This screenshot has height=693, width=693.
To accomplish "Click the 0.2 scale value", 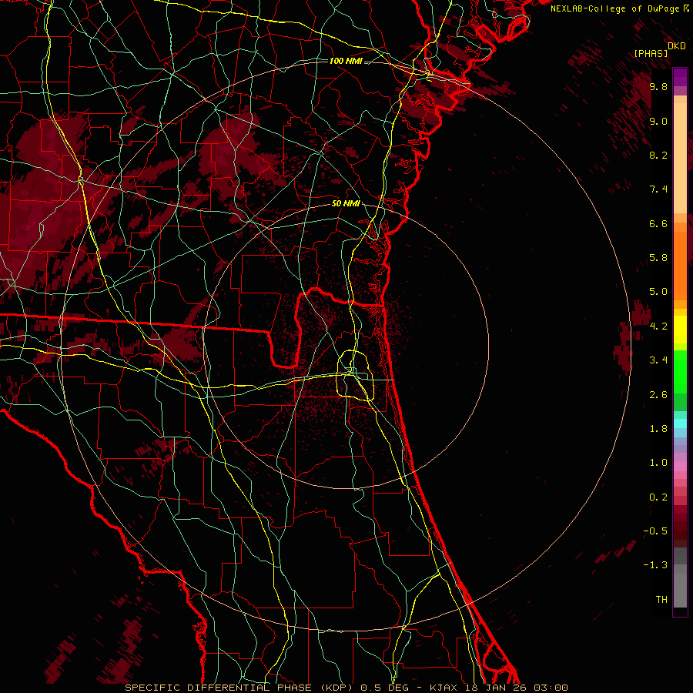I will click(x=658, y=497).
